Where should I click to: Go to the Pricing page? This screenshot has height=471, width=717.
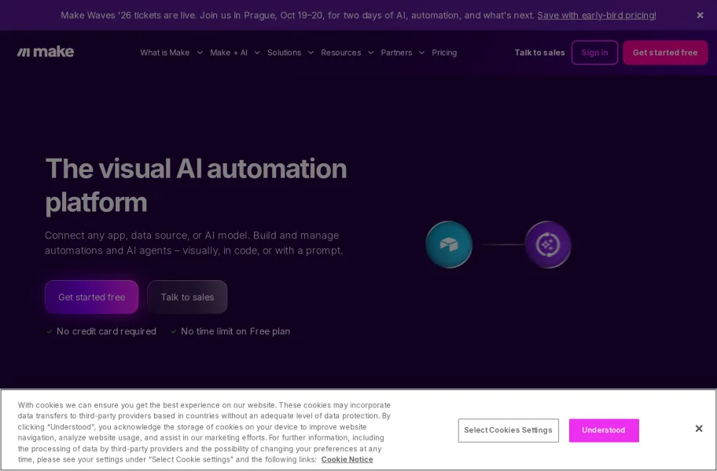[x=444, y=53]
